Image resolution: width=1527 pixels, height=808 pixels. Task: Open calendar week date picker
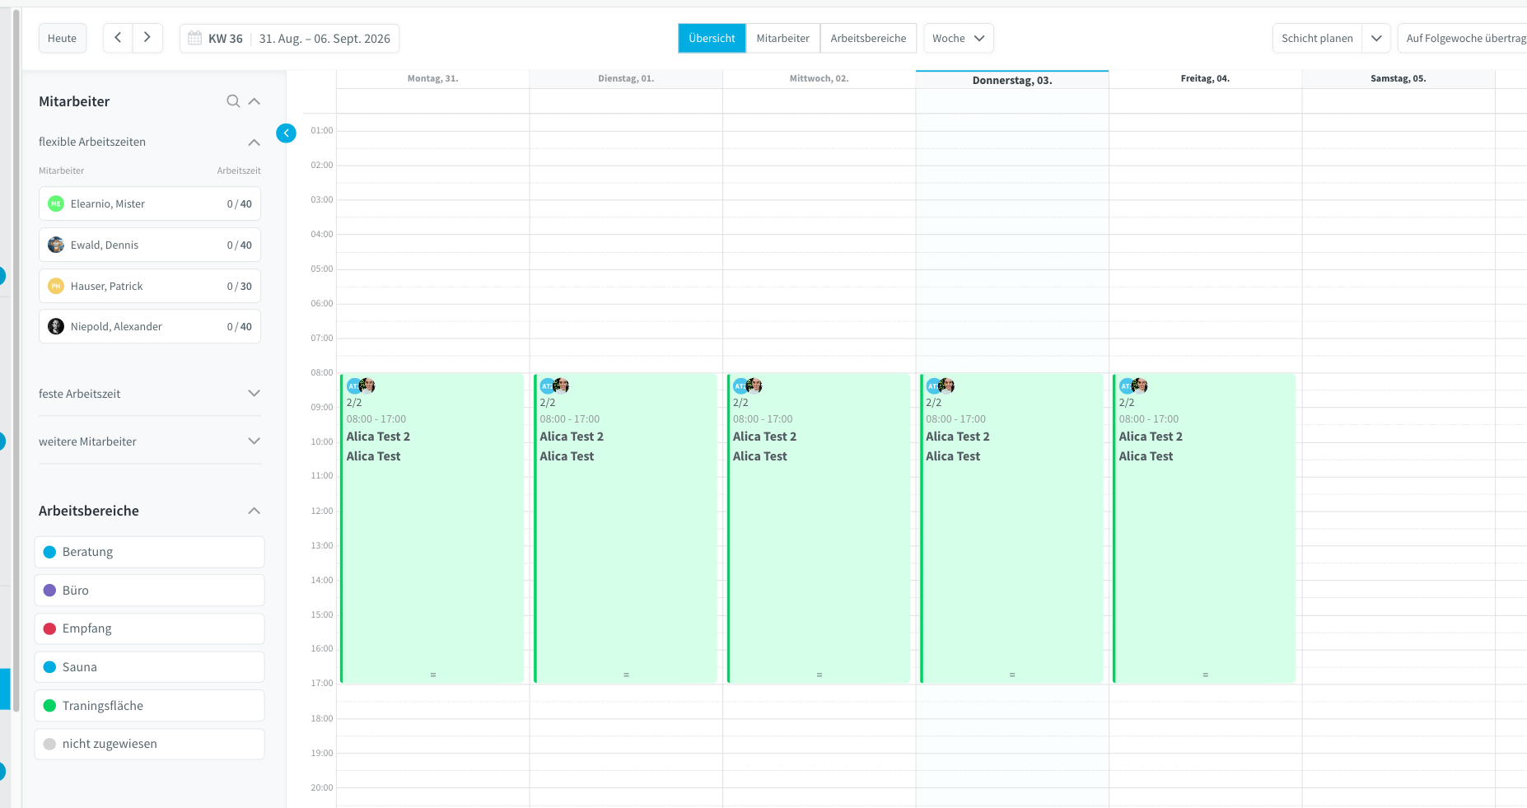pyautogui.click(x=289, y=39)
